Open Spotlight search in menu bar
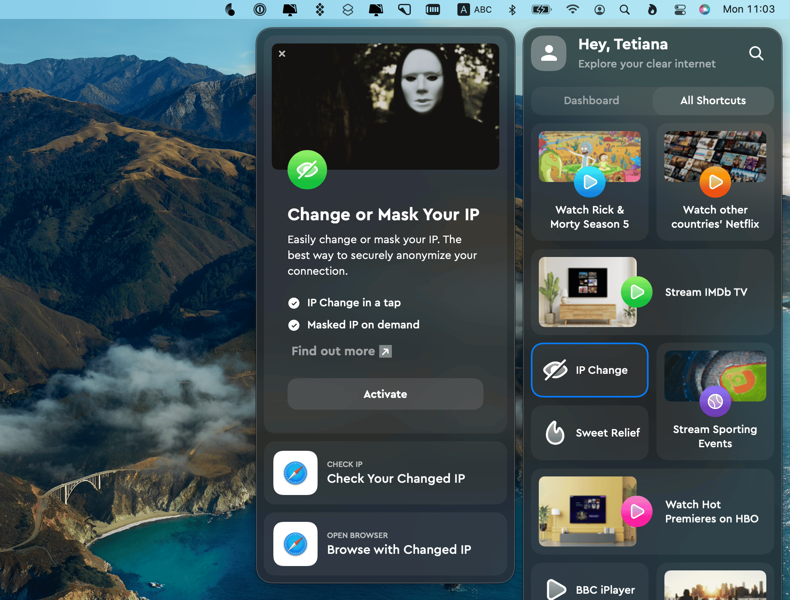 (624, 9)
